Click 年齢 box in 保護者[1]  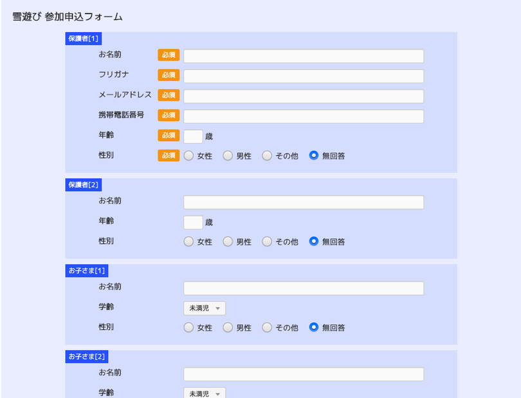coord(193,136)
